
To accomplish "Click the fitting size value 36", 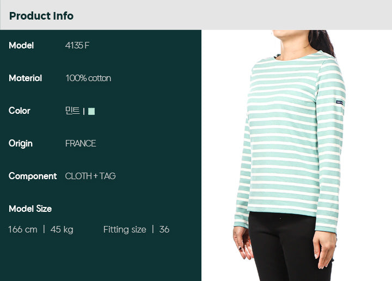I will 164,229.
